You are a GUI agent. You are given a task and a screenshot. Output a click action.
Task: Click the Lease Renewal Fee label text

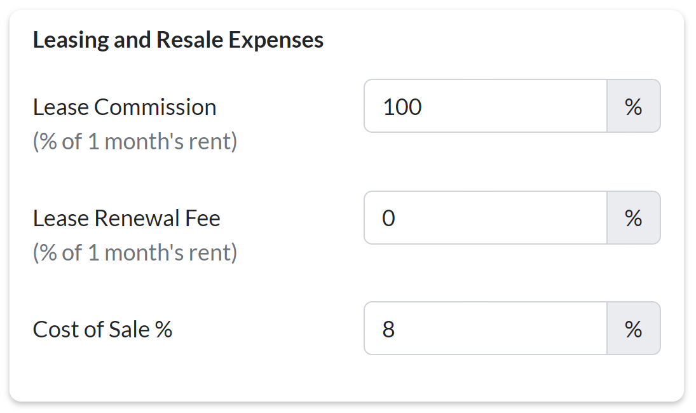pyautogui.click(x=126, y=219)
